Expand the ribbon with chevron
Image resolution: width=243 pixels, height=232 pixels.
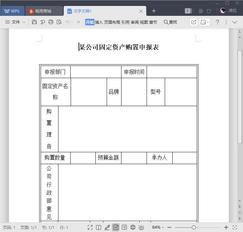(235, 22)
